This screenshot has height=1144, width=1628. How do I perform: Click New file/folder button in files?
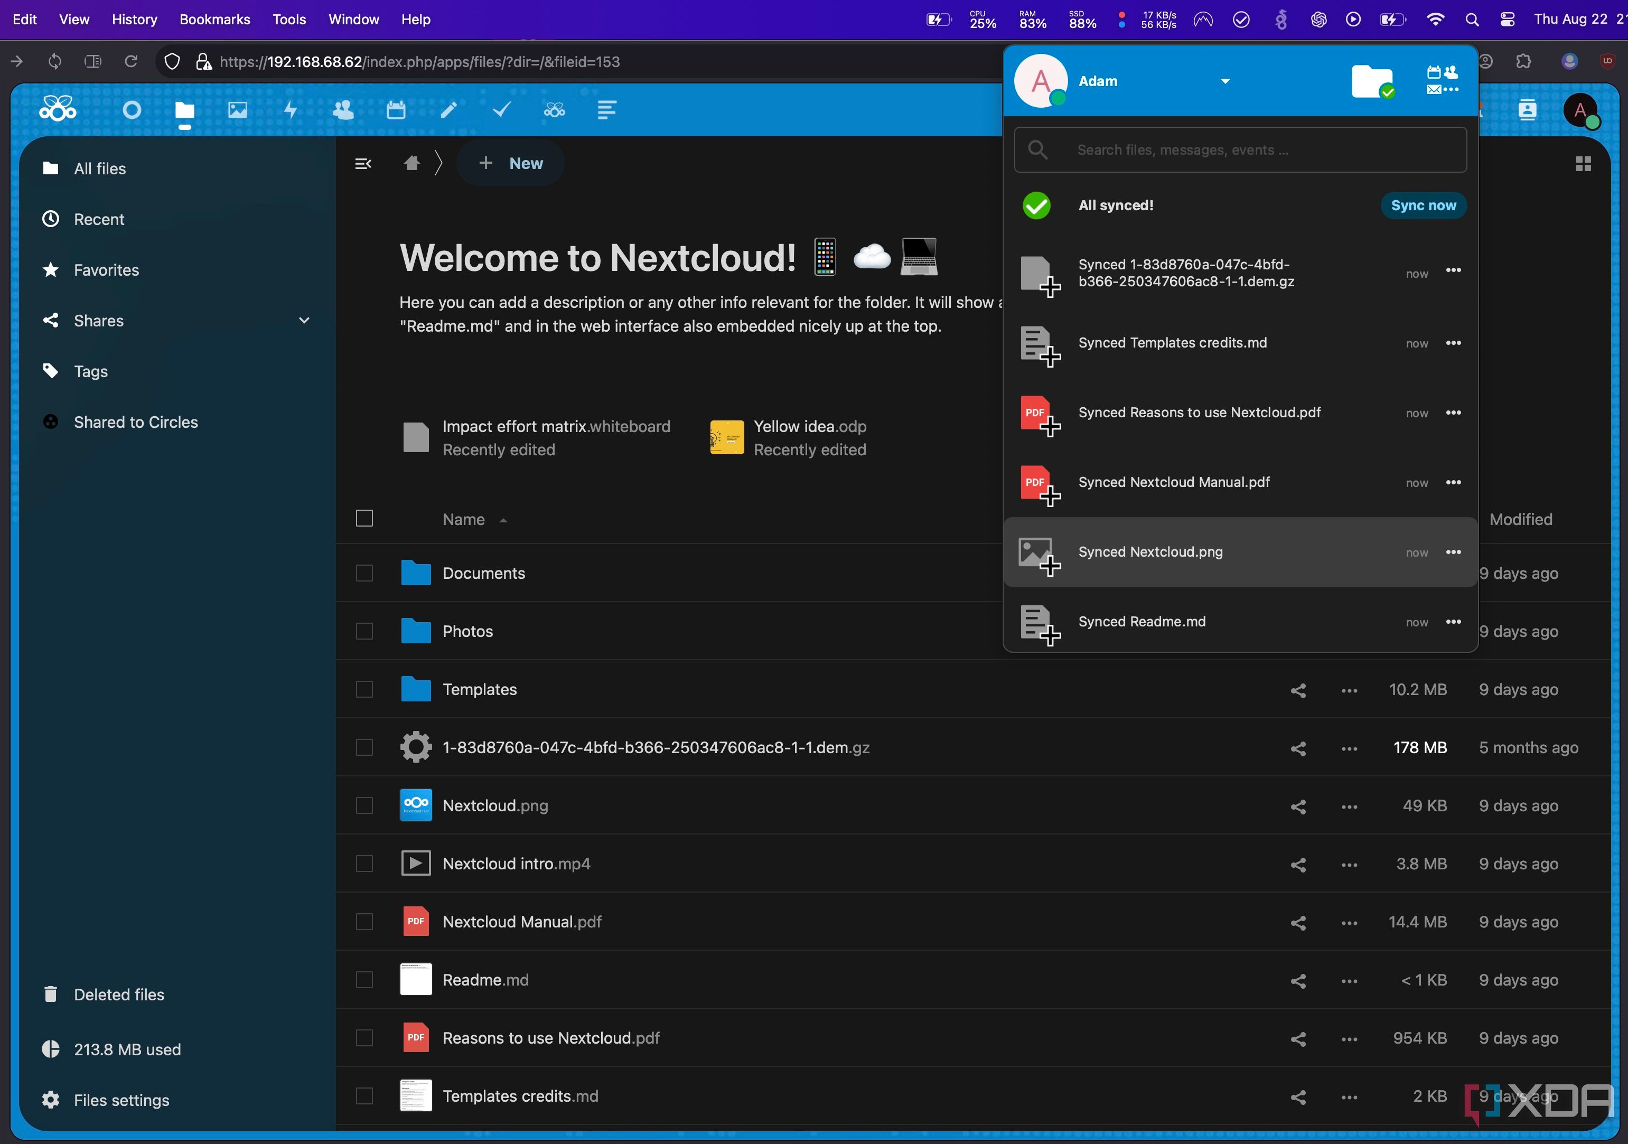click(510, 162)
